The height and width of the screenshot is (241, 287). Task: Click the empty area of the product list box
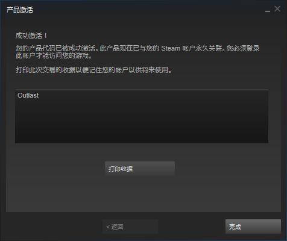[x=142, y=122]
